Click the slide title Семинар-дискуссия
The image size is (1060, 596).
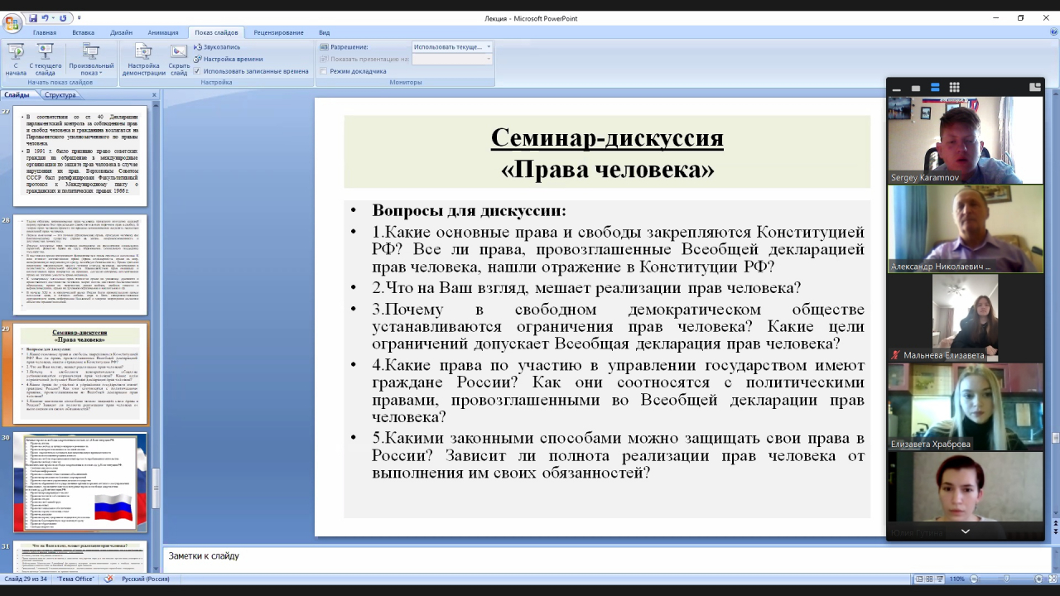click(607, 137)
